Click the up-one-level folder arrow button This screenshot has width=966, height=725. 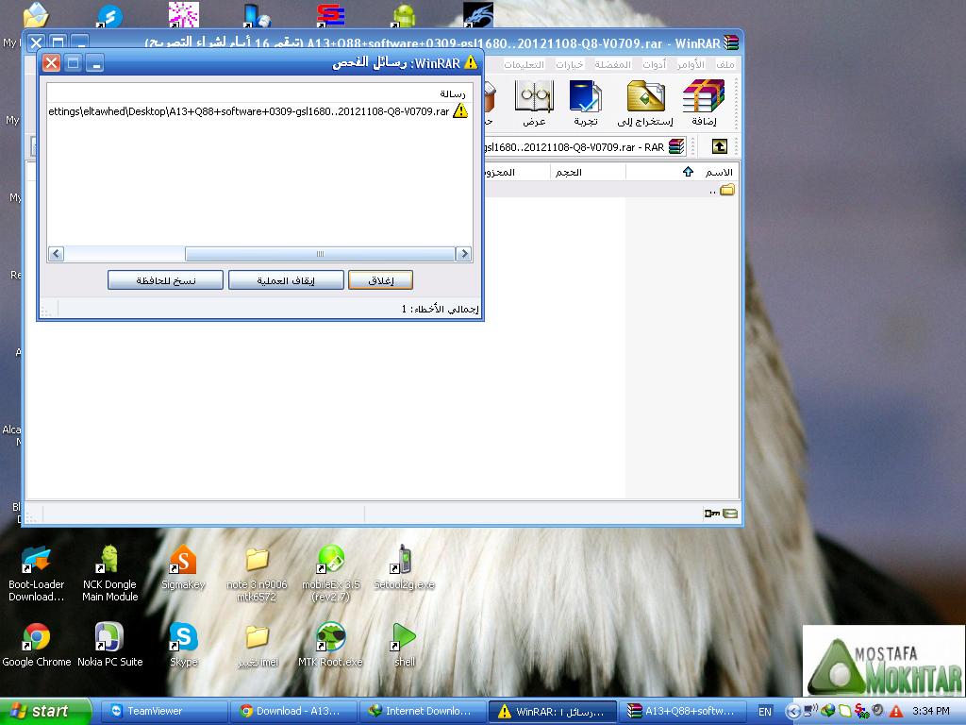(x=719, y=146)
